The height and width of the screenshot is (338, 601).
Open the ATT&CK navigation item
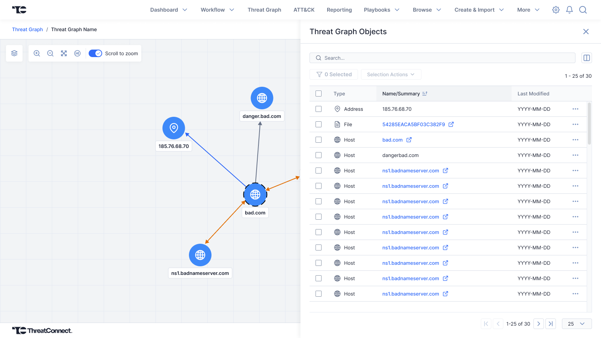click(x=304, y=10)
